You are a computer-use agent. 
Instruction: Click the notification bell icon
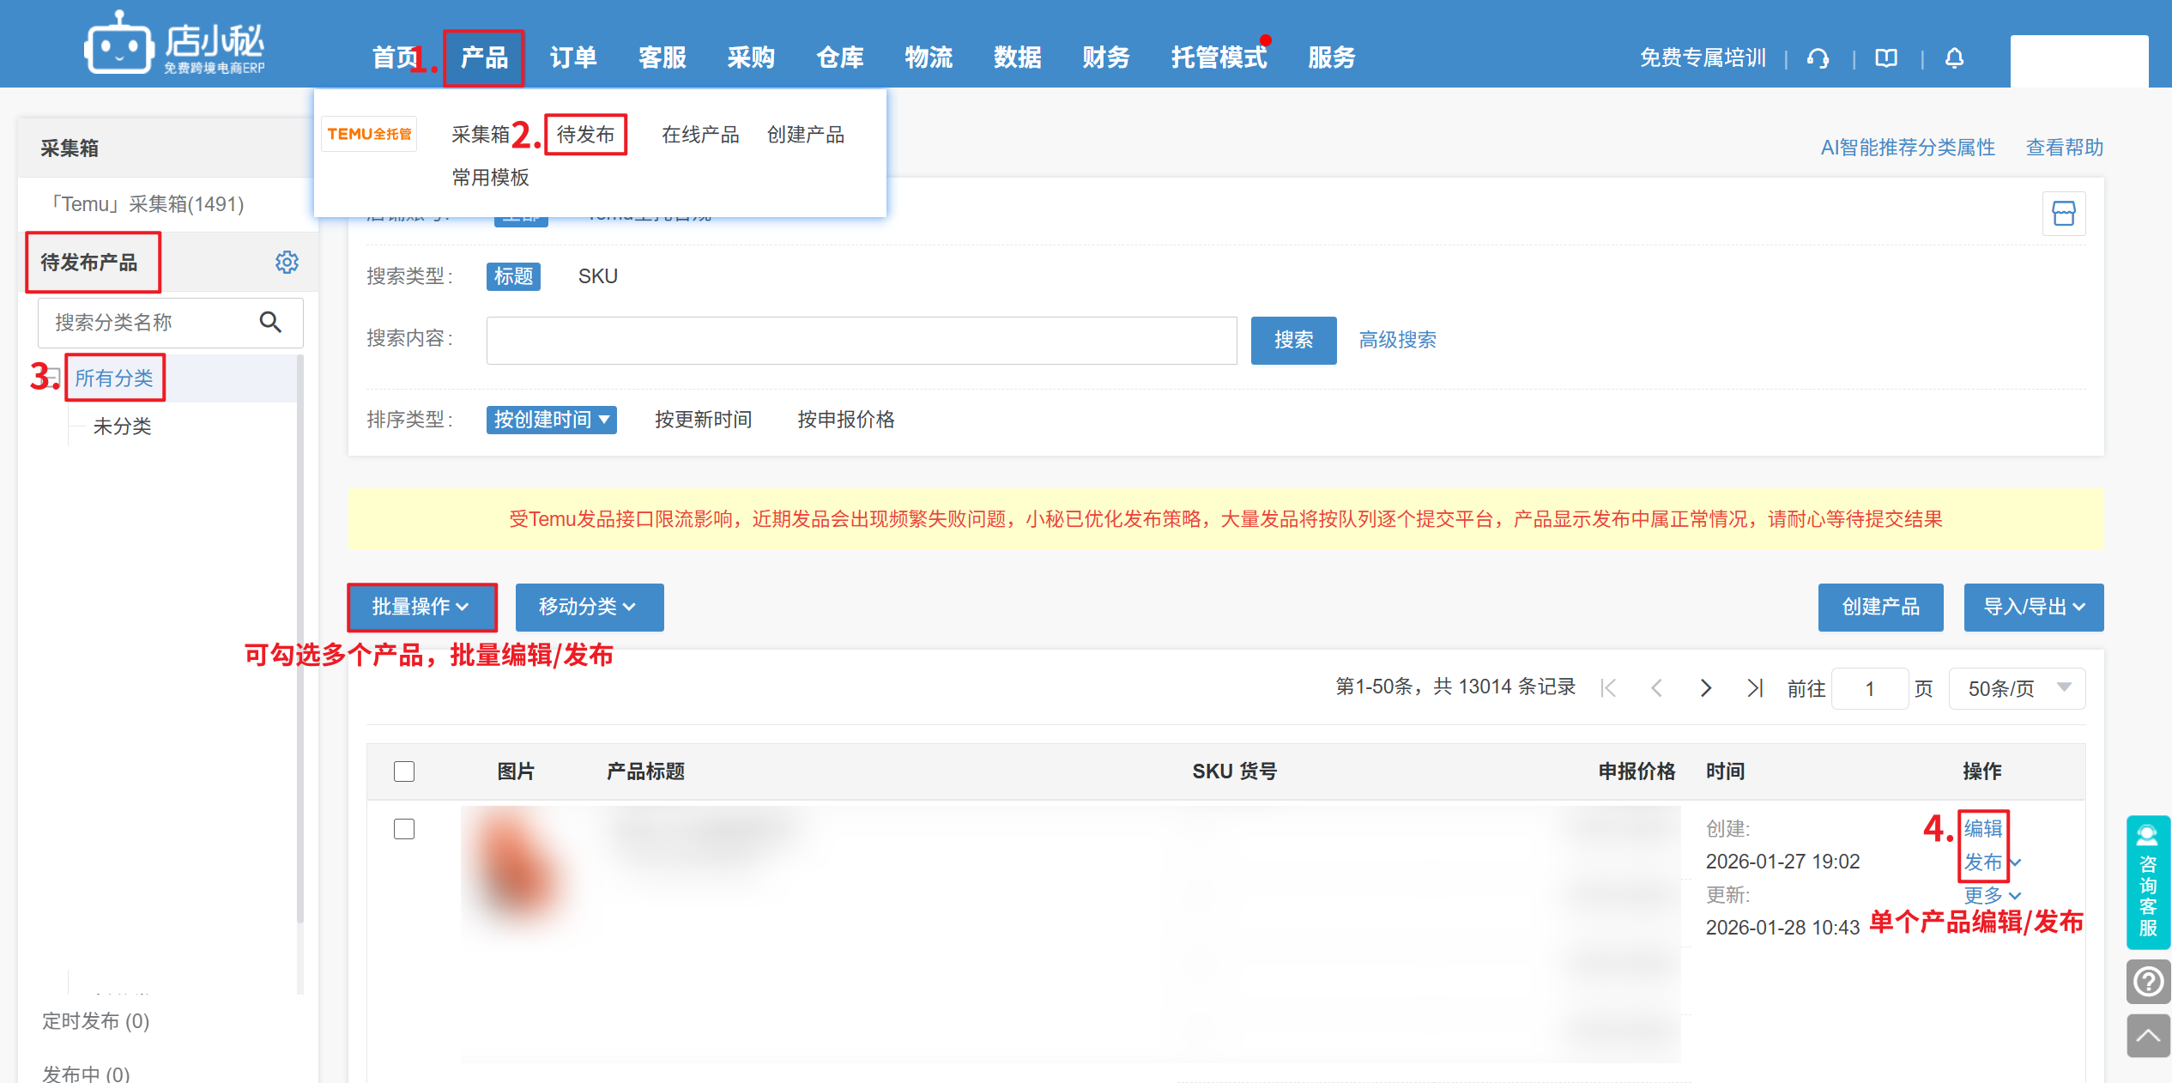(1954, 58)
